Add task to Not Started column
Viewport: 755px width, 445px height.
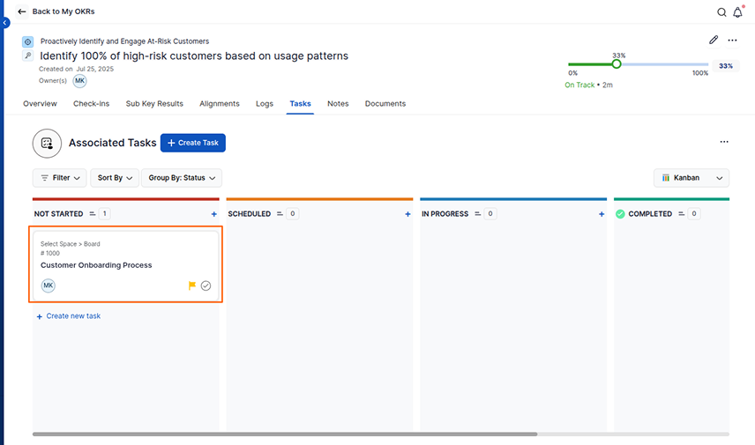pos(213,214)
